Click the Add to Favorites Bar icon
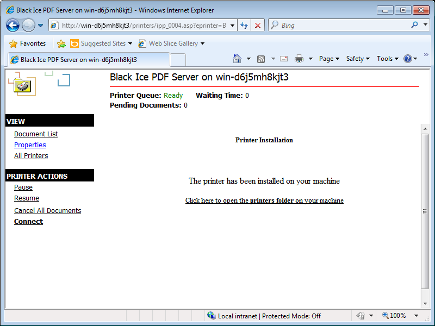This screenshot has width=435, height=326. tap(61, 43)
